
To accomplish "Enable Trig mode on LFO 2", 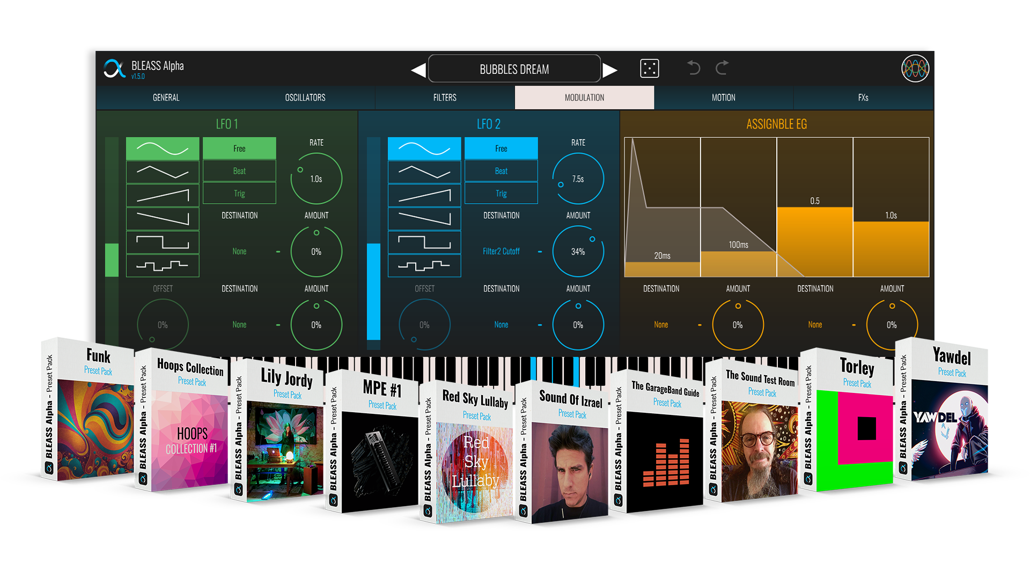I will 501,194.
